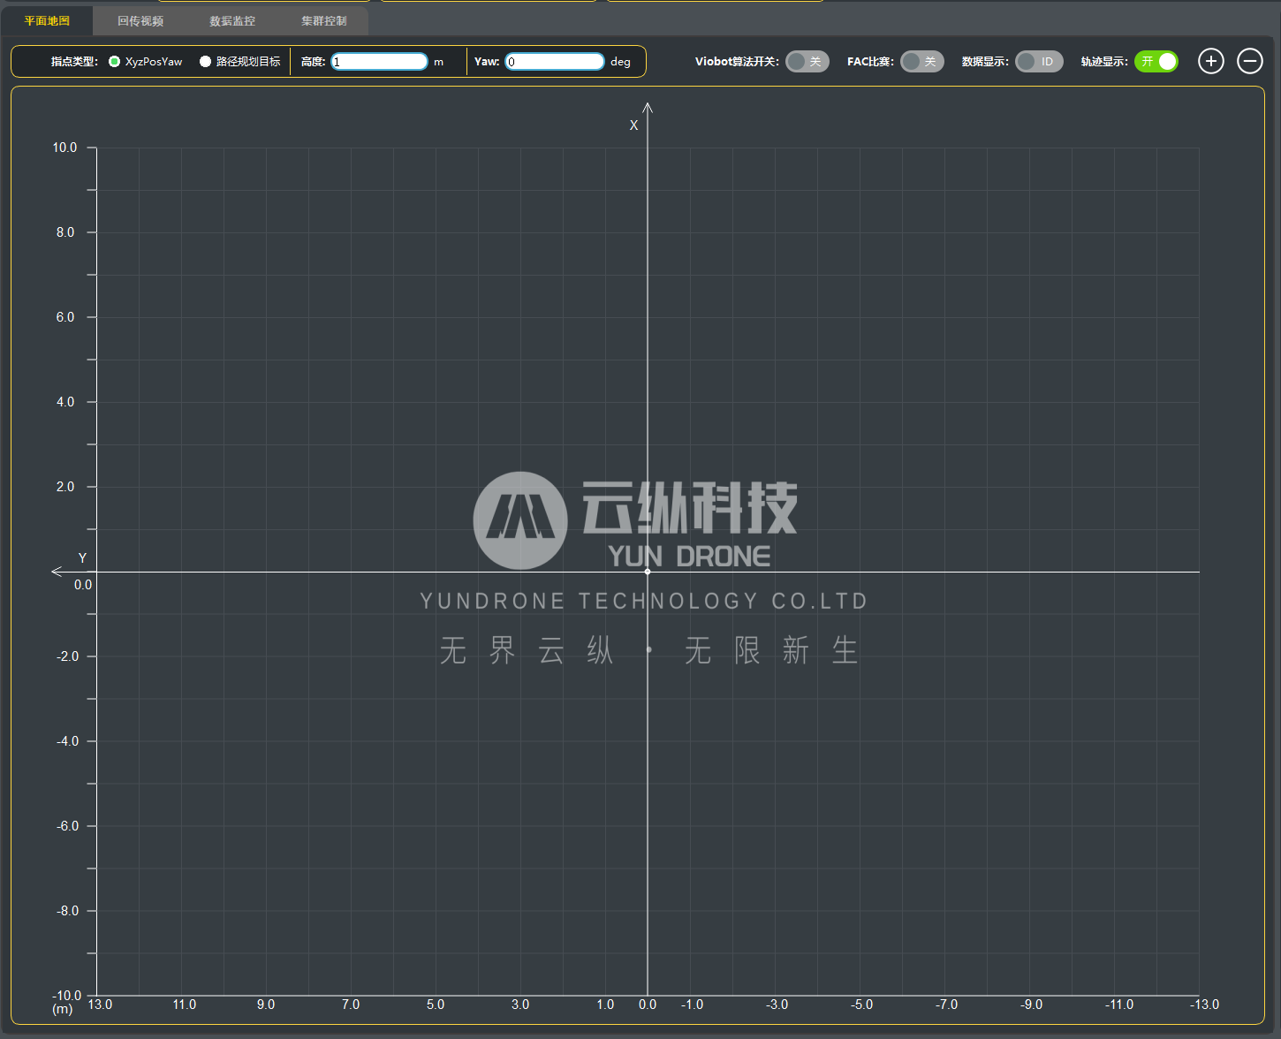1281x1039 pixels.
Task: Click the 6.0 label on the left axis
Action: pyautogui.click(x=65, y=317)
